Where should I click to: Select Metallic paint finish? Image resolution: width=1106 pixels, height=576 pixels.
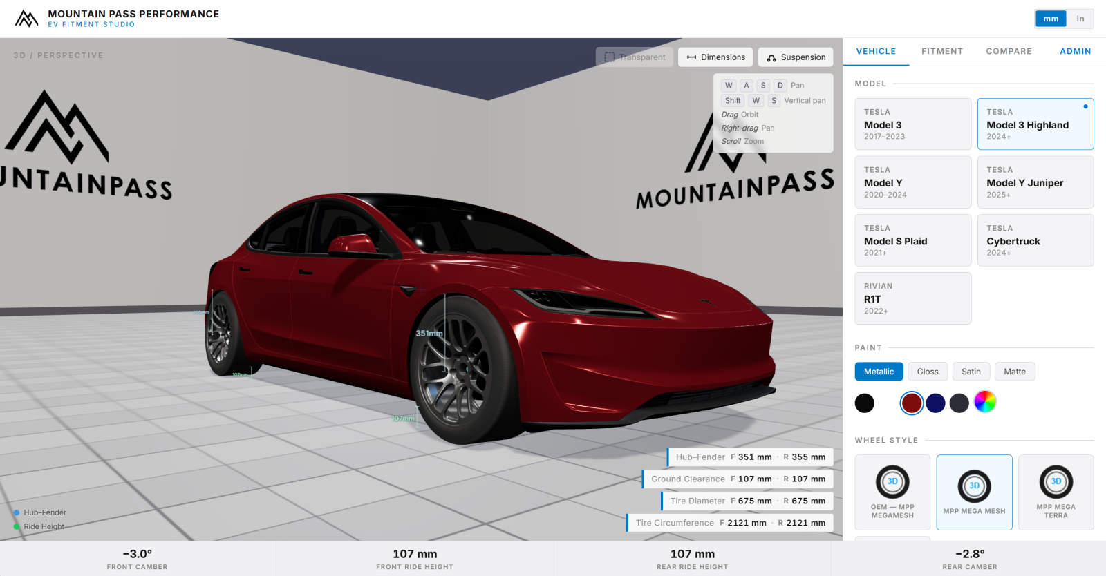click(879, 372)
